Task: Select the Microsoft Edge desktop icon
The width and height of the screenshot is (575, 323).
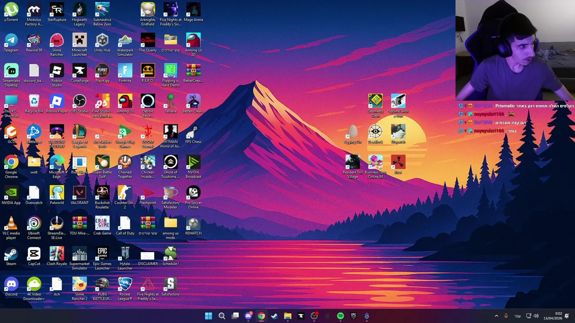Action: point(57,167)
